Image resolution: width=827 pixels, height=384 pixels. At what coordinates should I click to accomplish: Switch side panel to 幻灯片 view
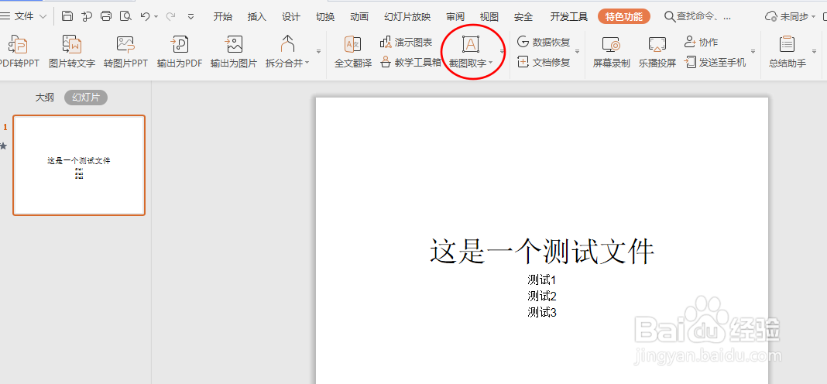click(x=86, y=98)
